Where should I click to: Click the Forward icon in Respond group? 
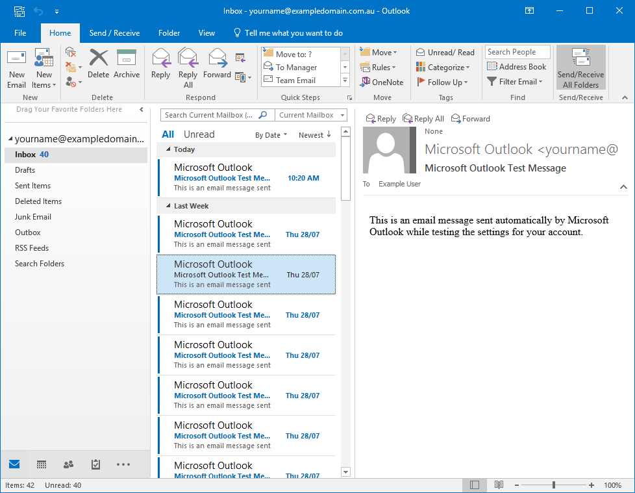click(x=217, y=64)
